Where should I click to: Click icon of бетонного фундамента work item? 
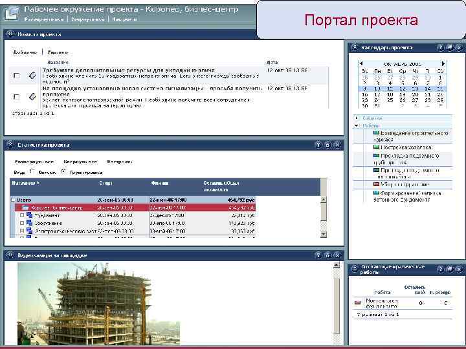[x=376, y=193]
